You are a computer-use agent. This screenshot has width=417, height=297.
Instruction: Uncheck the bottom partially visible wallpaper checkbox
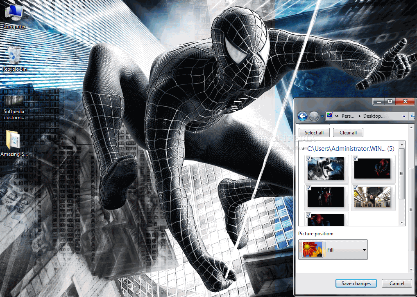click(x=308, y=215)
